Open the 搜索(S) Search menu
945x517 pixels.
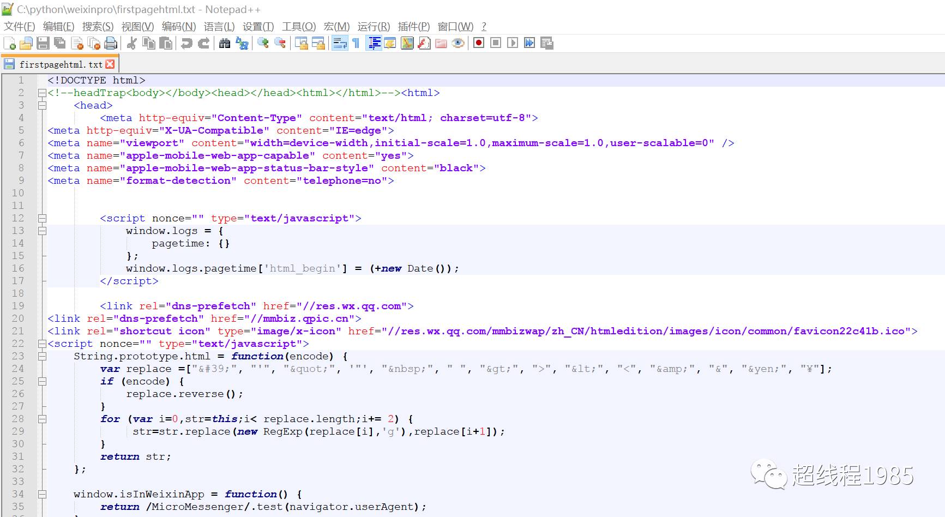pyautogui.click(x=98, y=26)
